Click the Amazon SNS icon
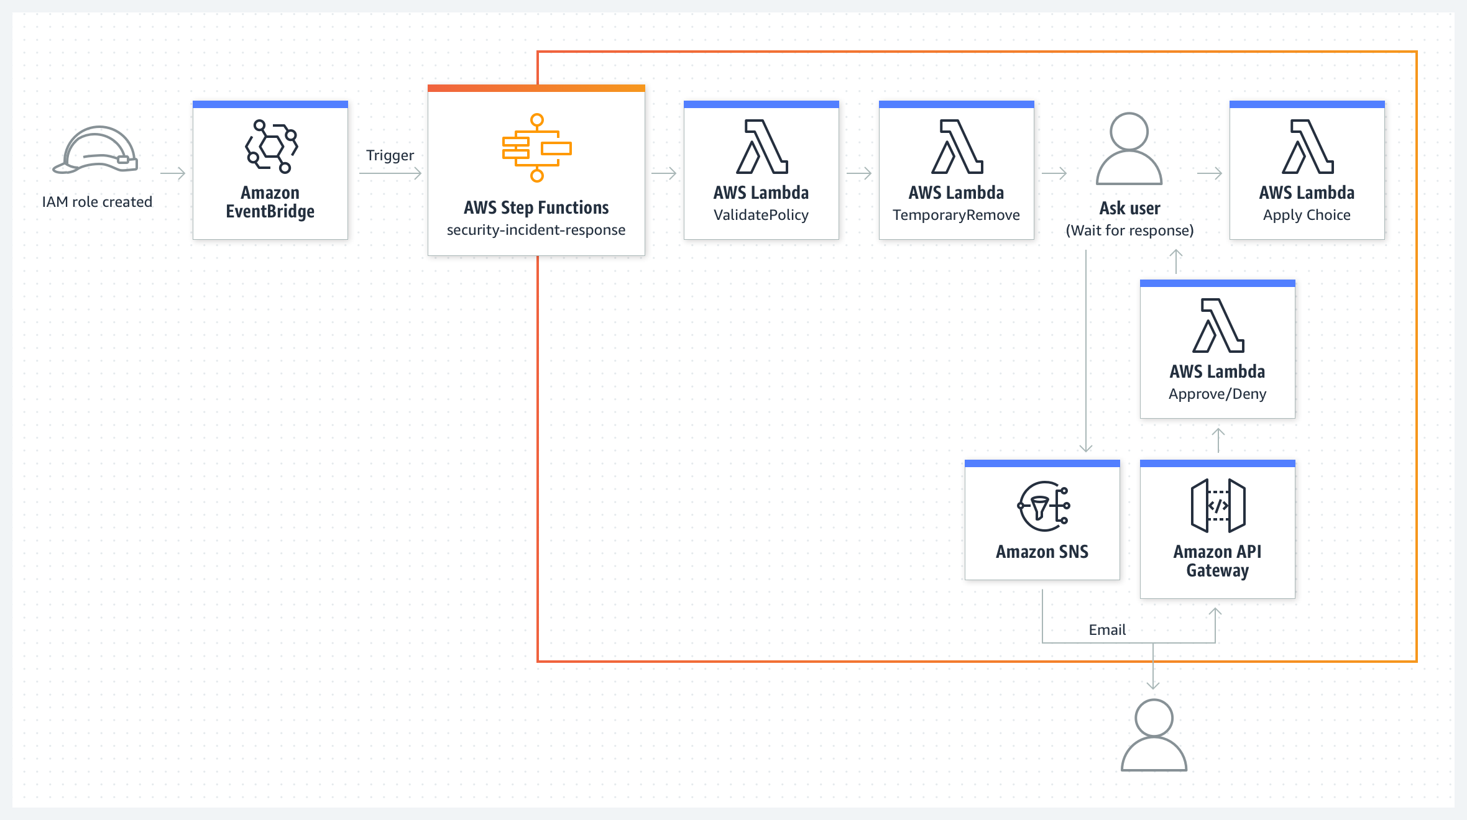Screen dimensions: 1467x820 point(1043,506)
